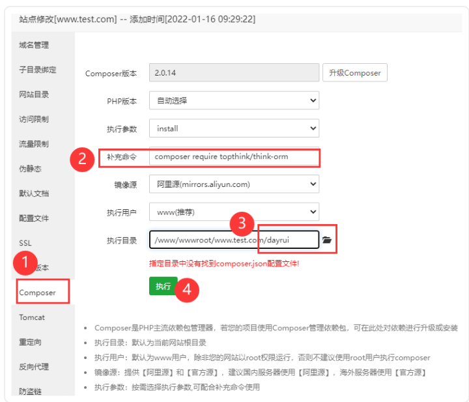The height and width of the screenshot is (402, 469).
Task: Open 配置文件 sidebar item
Action: pos(34,218)
